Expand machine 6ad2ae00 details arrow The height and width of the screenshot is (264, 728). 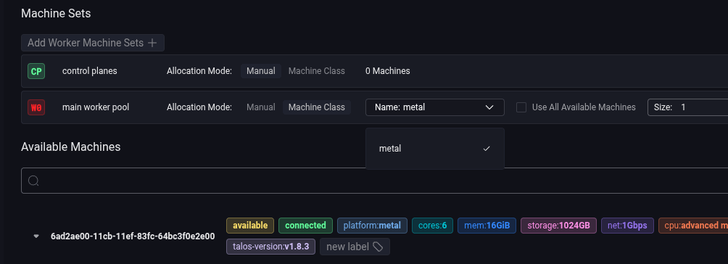coord(36,236)
